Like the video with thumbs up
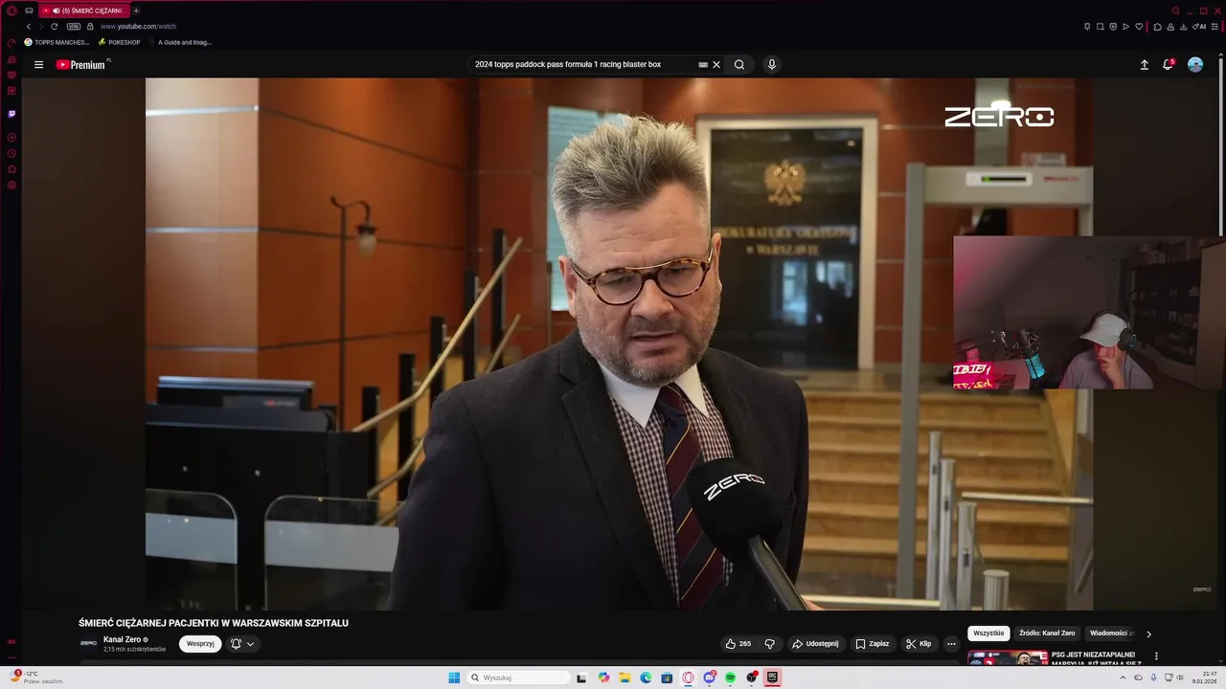The width and height of the screenshot is (1226, 689). tap(738, 644)
